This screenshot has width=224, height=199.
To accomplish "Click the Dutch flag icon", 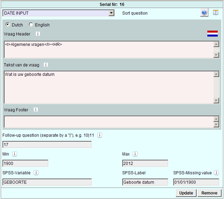I will pyautogui.click(x=212, y=34).
